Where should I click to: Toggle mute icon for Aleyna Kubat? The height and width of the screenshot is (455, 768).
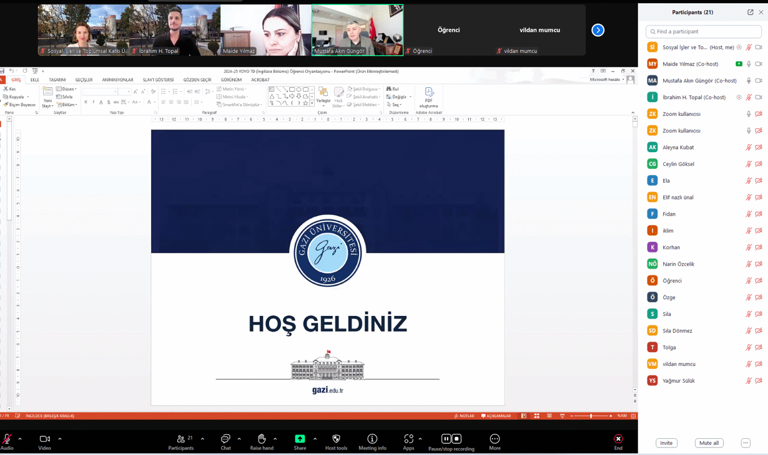[x=749, y=147]
